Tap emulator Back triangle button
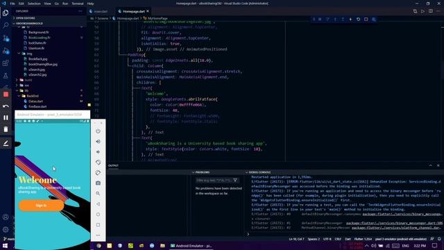 click(x=98, y=203)
